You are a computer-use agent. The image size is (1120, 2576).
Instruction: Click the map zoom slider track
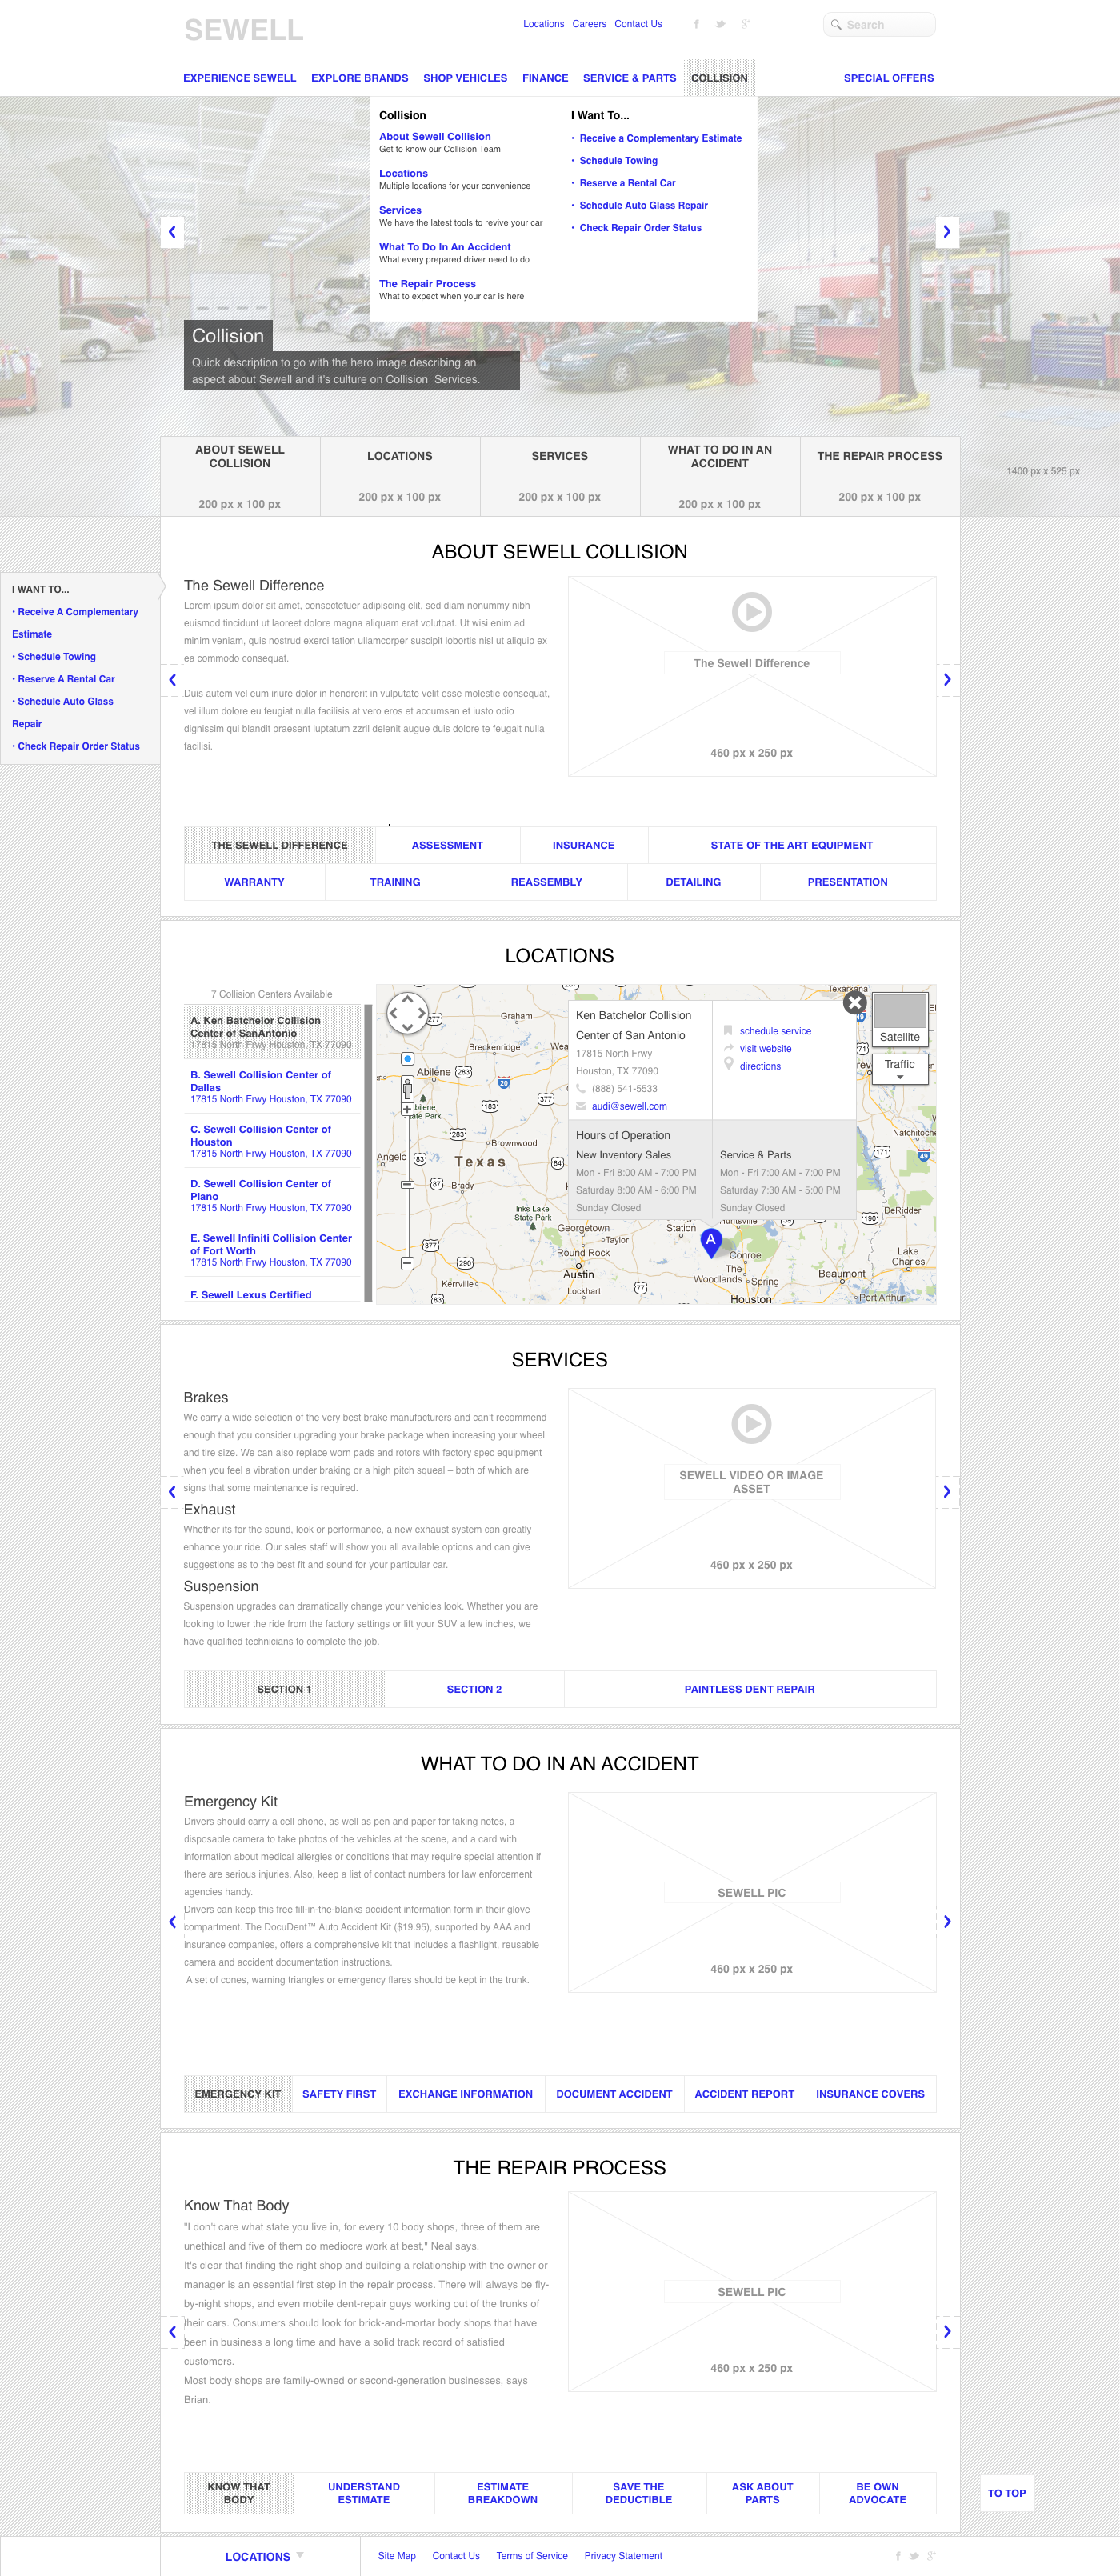(x=407, y=1186)
